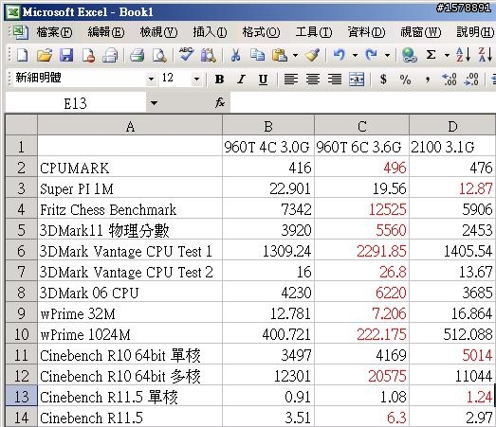This screenshot has height=427, width=496.
Task: Click the Permission icon beside Save
Action: click(x=88, y=55)
